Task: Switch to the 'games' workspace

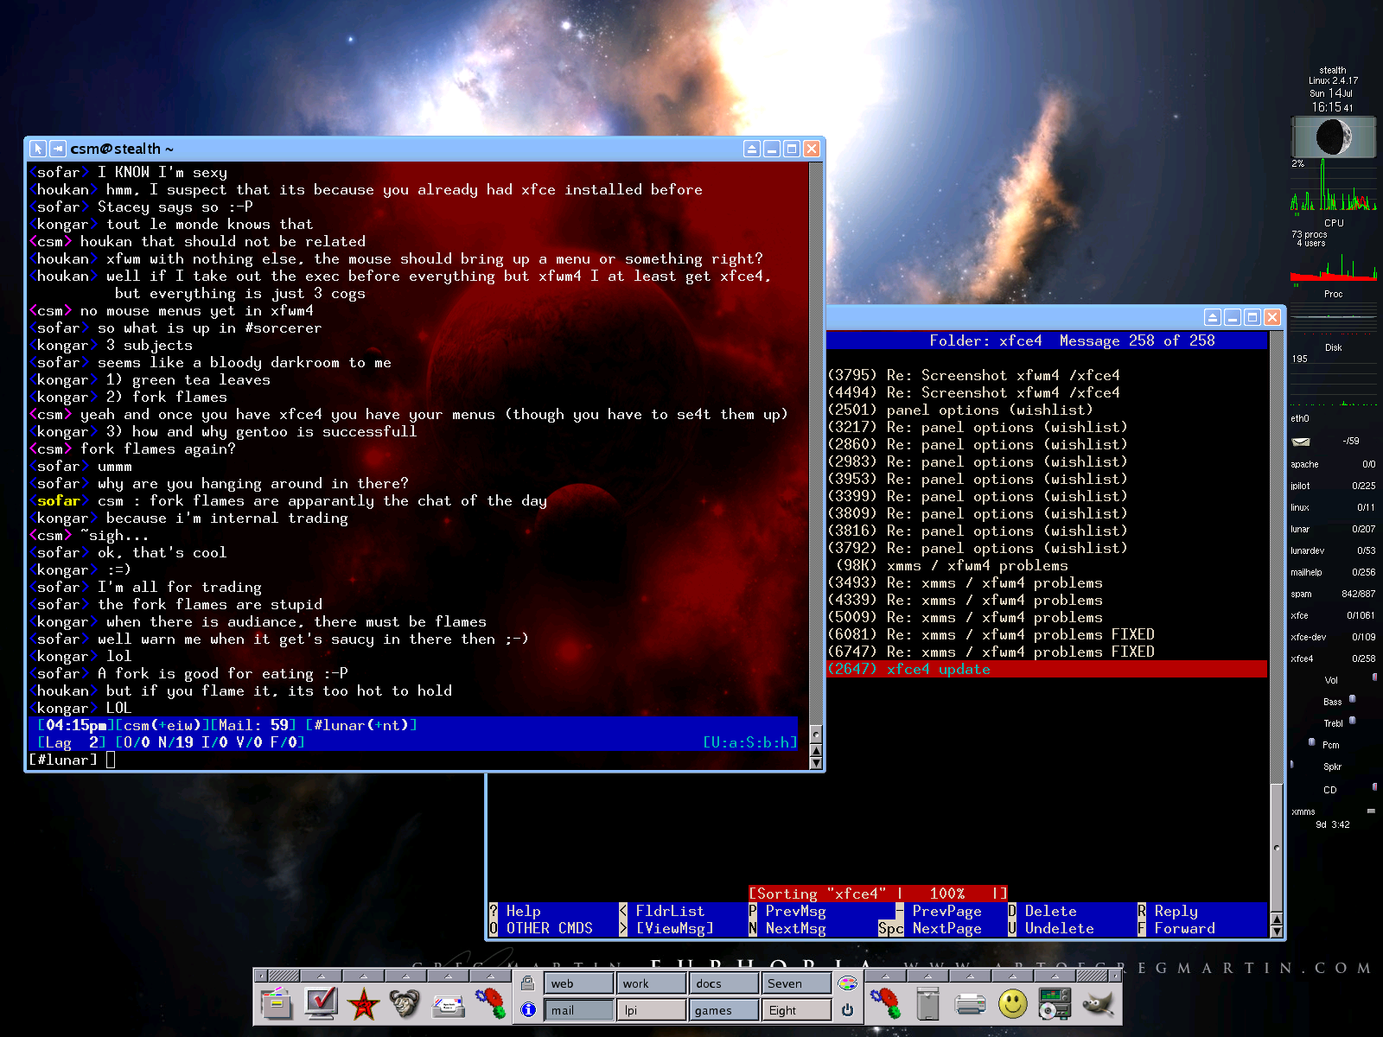Action: click(723, 1010)
